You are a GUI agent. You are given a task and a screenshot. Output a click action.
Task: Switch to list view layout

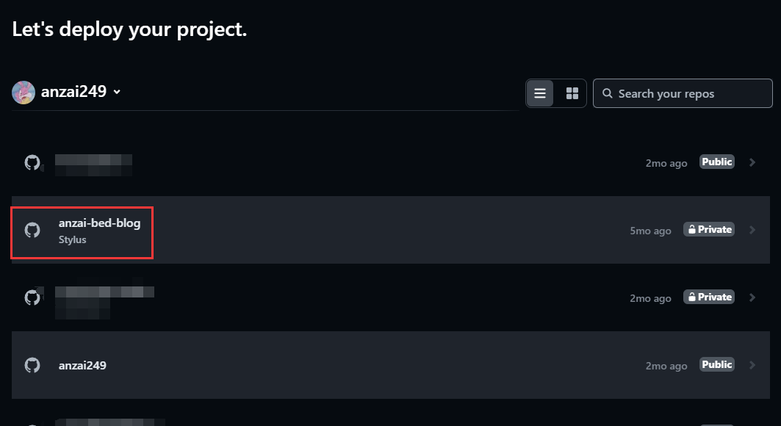tap(540, 93)
